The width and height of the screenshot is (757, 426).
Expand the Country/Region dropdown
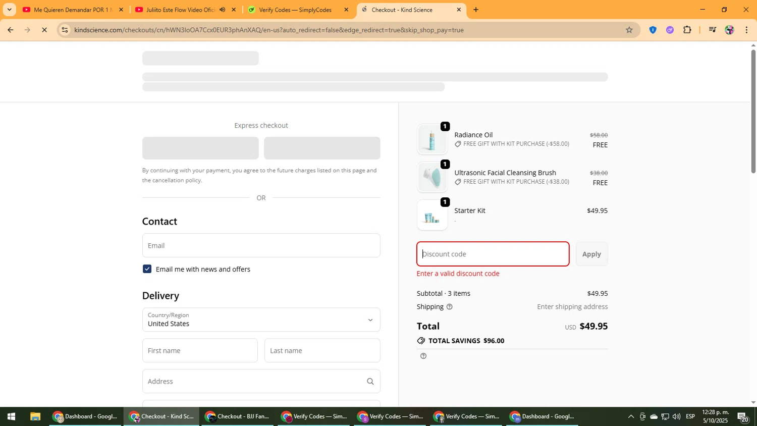(x=261, y=320)
